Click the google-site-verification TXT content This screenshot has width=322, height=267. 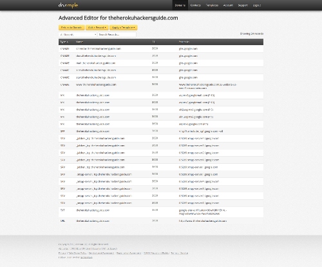click(203, 212)
